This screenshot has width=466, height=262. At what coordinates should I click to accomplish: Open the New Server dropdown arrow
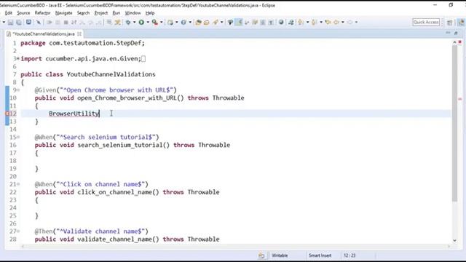[x=176, y=23]
